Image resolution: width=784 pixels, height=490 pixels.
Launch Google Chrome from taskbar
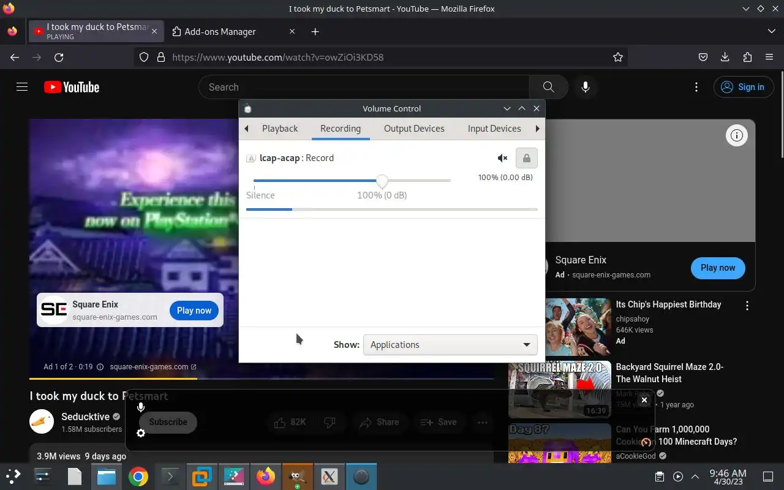tap(138, 476)
